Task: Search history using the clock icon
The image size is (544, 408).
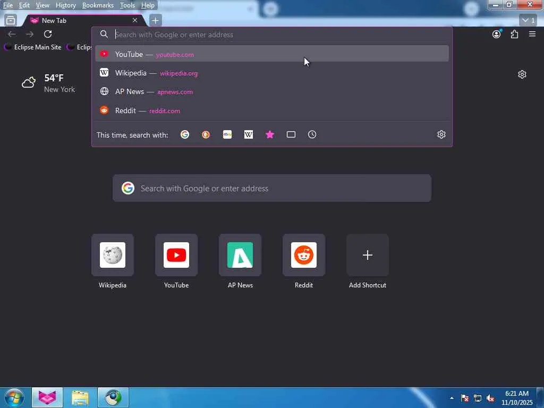Action: pos(312,134)
